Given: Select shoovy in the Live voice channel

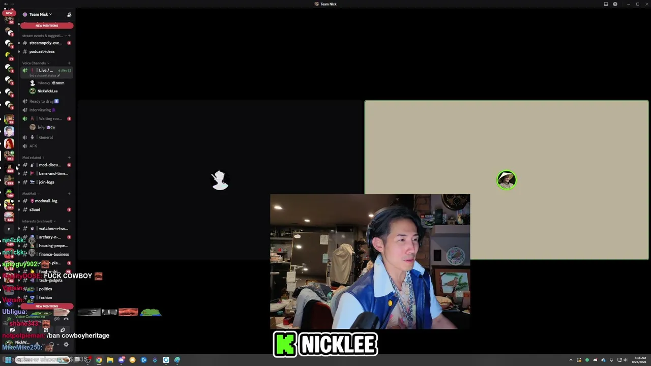Looking at the screenshot, I should (47, 83).
